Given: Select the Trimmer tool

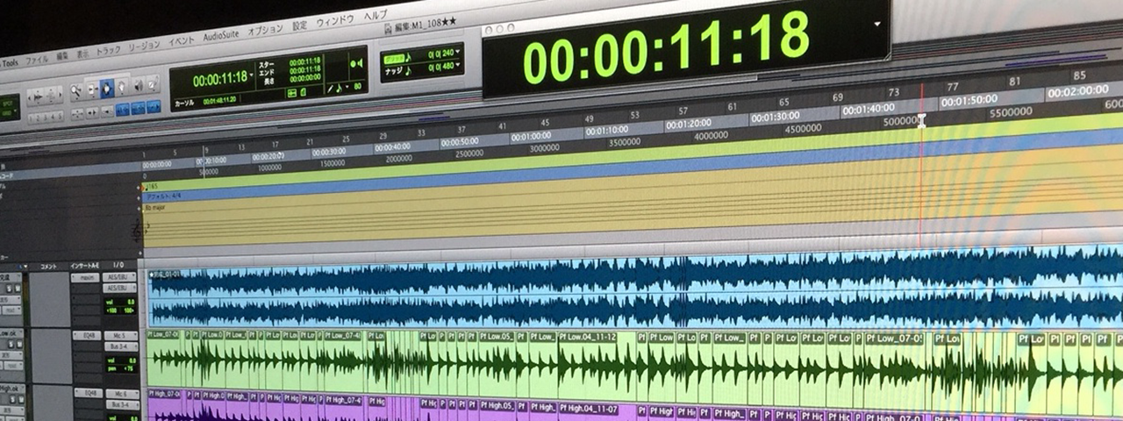Looking at the screenshot, I should pyautogui.click(x=91, y=89).
